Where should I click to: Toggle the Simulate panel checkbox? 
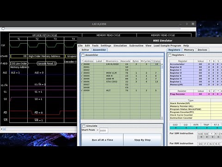click(x=84, y=126)
